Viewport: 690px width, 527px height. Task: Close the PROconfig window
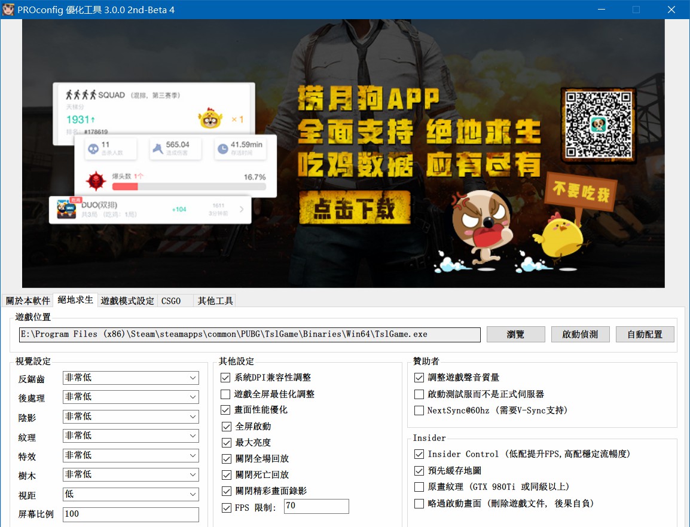(671, 9)
